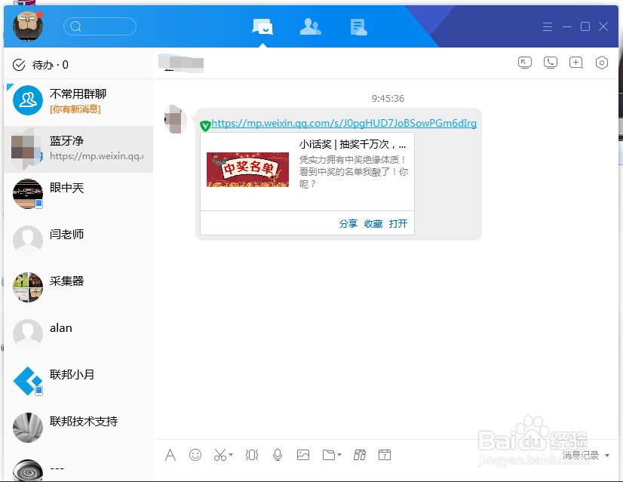Image resolution: width=623 pixels, height=482 pixels.
Task: Expand the file sending dropdown arrow
Action: [339, 455]
